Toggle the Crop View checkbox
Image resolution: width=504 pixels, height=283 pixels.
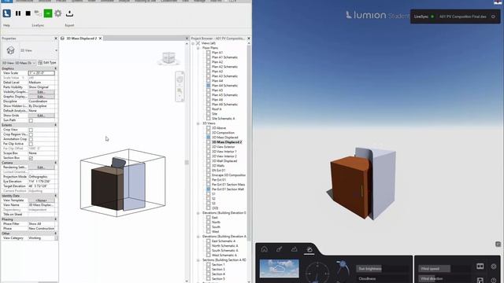point(31,130)
